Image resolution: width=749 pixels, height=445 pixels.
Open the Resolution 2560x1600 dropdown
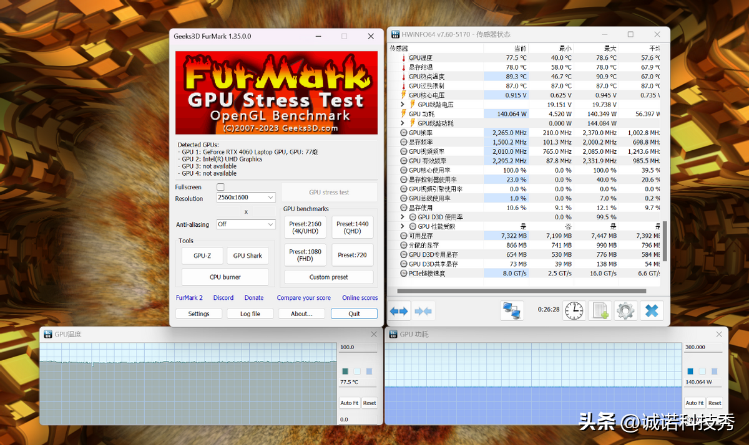tap(246, 198)
